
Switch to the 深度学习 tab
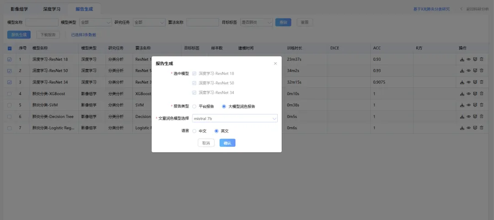(x=52, y=9)
